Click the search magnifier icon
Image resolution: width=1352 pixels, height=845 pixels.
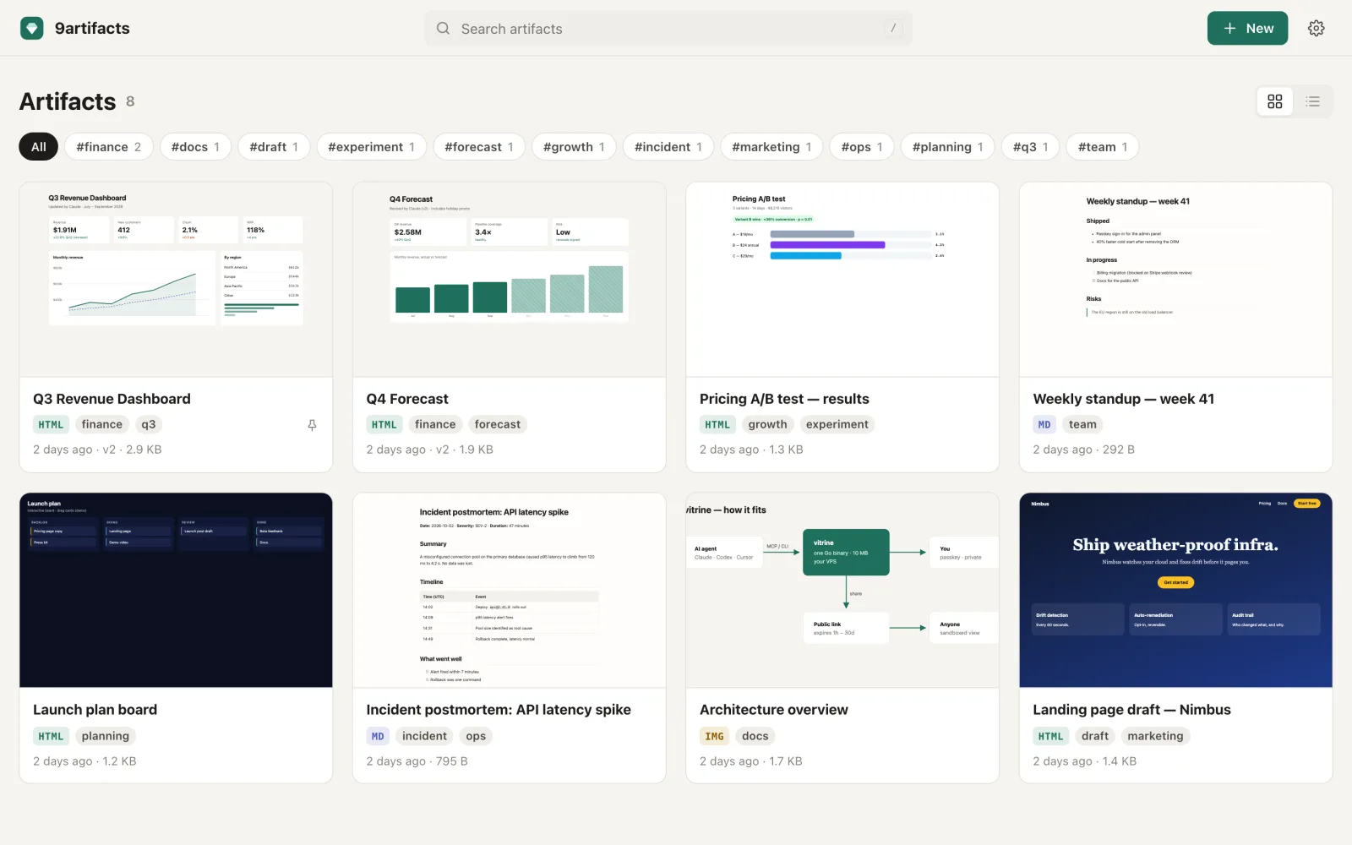click(x=443, y=29)
